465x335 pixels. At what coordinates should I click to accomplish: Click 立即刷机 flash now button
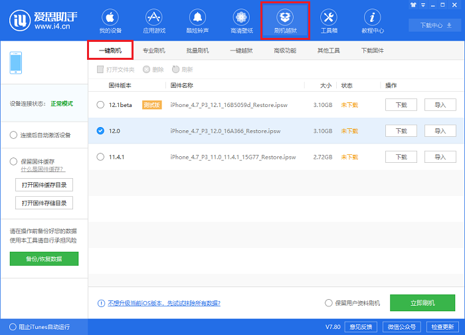point(422,303)
